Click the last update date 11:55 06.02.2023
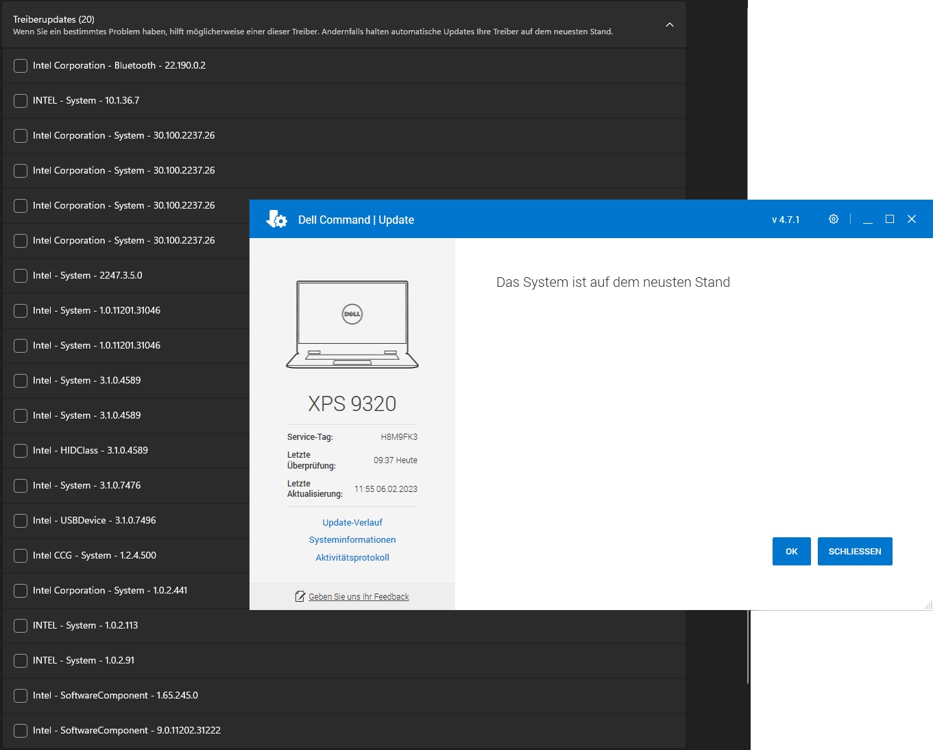The image size is (933, 750). click(386, 489)
